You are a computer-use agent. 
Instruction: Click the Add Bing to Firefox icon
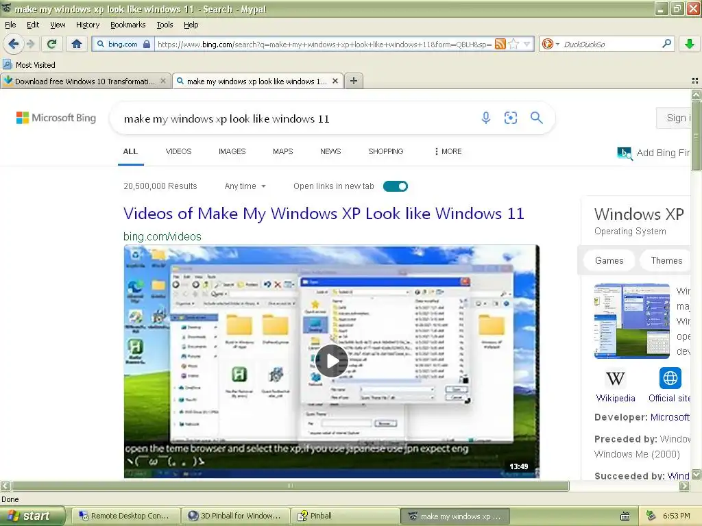point(625,153)
